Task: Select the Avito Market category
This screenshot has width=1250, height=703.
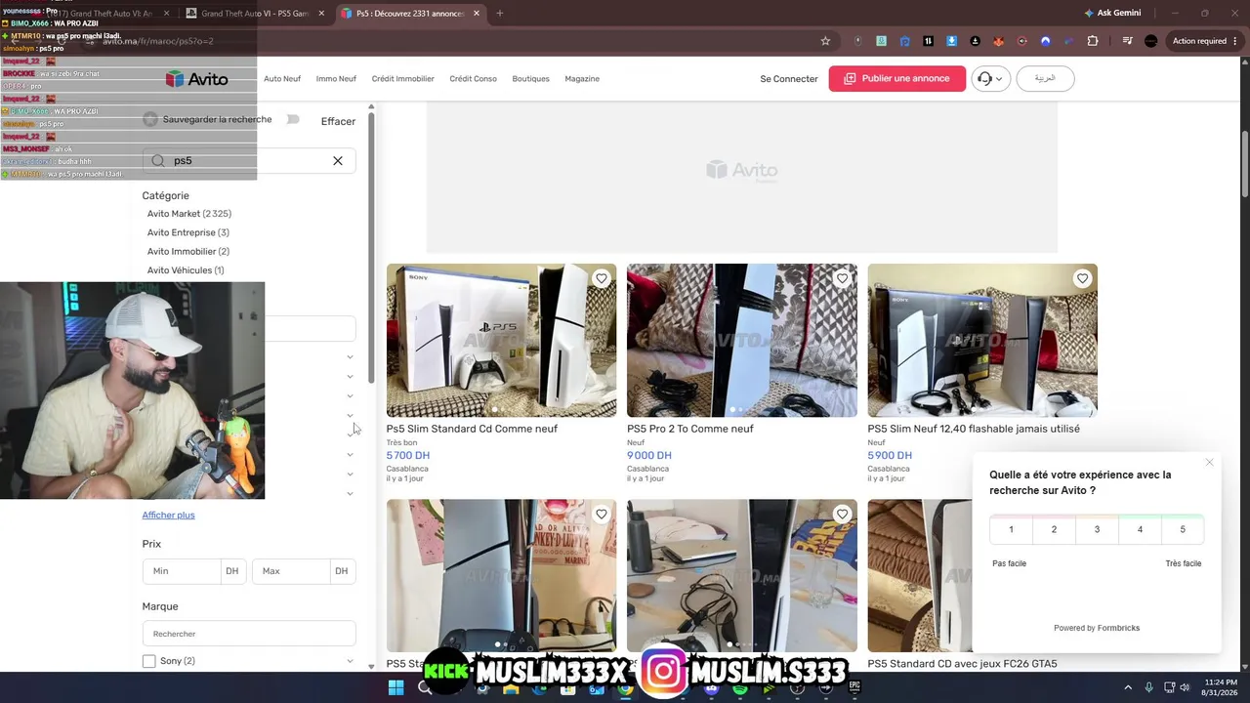Action: (x=189, y=214)
